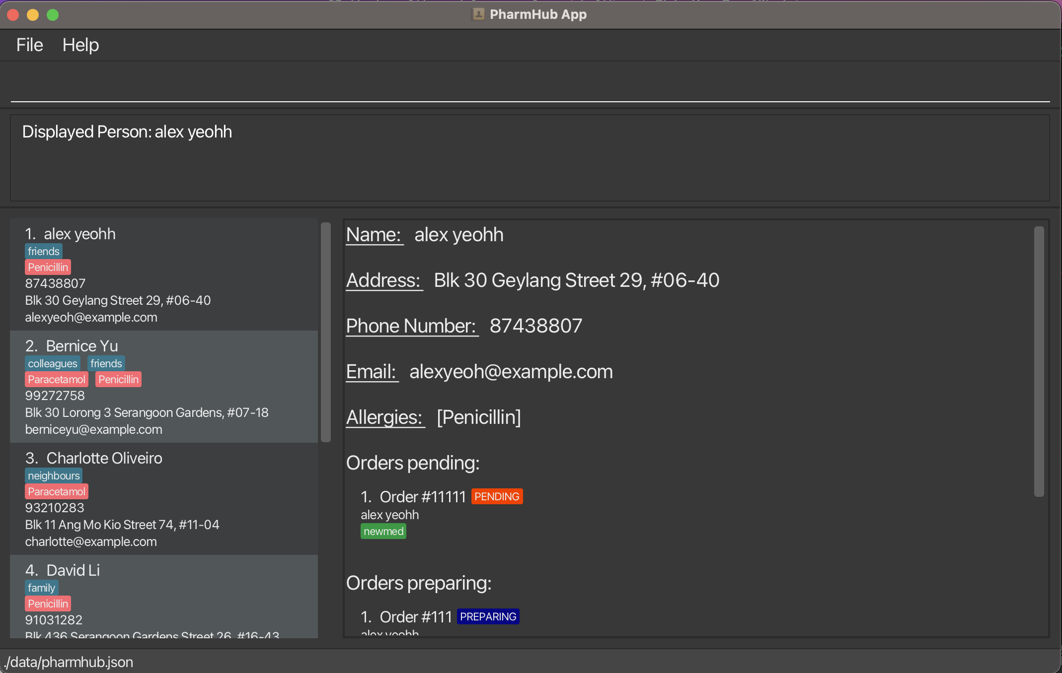
Task: Select Bernice Yu person card
Action: (164, 387)
